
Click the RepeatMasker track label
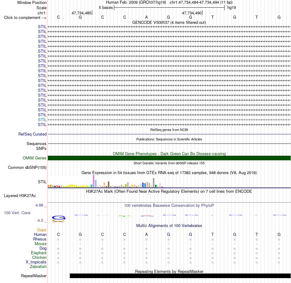(x=34, y=276)
